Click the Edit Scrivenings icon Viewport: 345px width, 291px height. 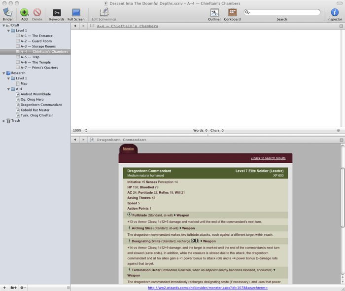point(104,12)
